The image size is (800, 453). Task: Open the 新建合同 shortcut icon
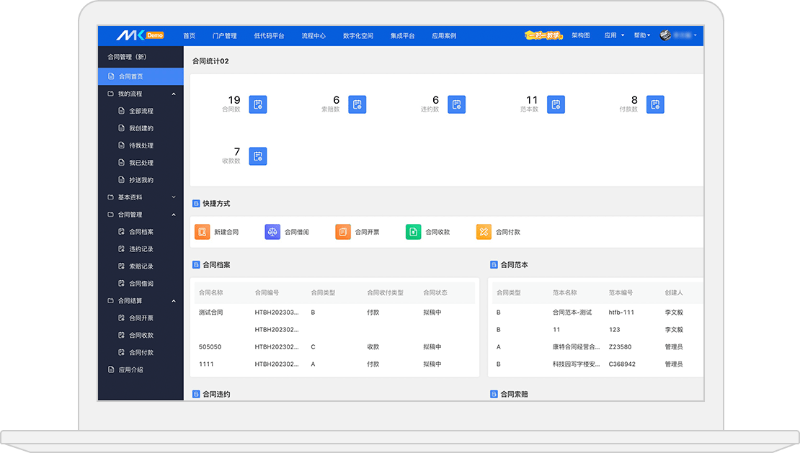click(203, 232)
